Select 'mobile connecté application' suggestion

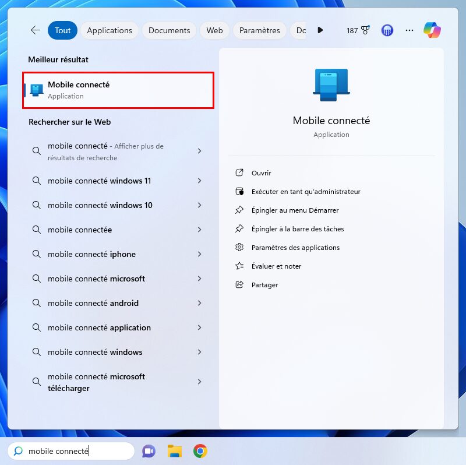tap(118, 327)
